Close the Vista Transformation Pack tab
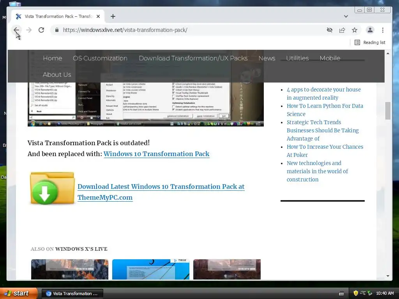 point(98,16)
